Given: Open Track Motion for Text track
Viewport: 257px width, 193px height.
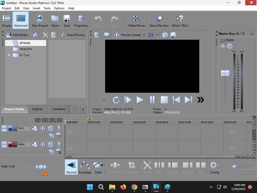Looking at the screenshot, I should [x=34, y=128].
